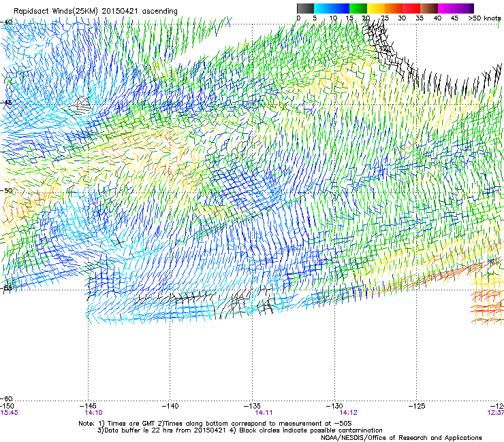Click the legend value 35 label
Image resolution: width=504 pixels, height=442 pixels.
coord(420,18)
